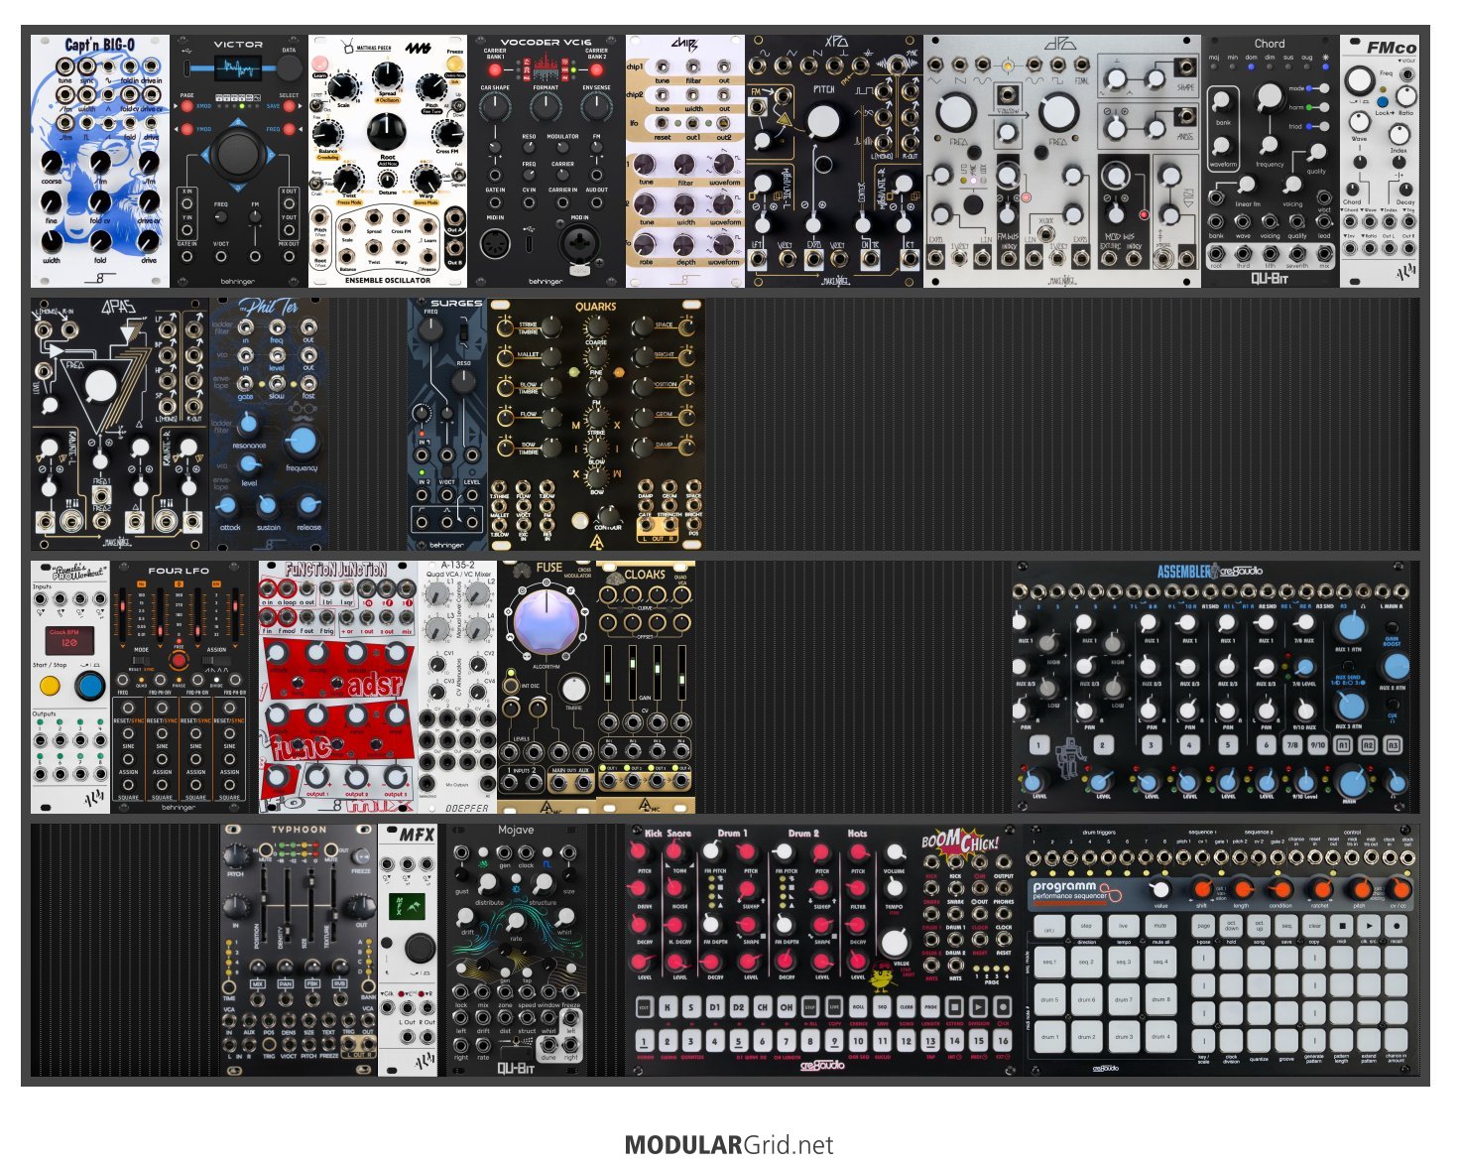Hit the record button on Boom Chick
The height and width of the screenshot is (1166, 1460).
pos(1003,1006)
